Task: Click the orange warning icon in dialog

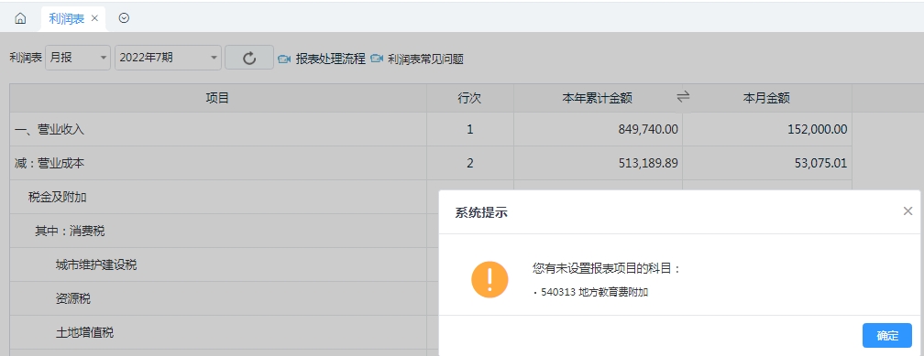Action: click(x=489, y=279)
